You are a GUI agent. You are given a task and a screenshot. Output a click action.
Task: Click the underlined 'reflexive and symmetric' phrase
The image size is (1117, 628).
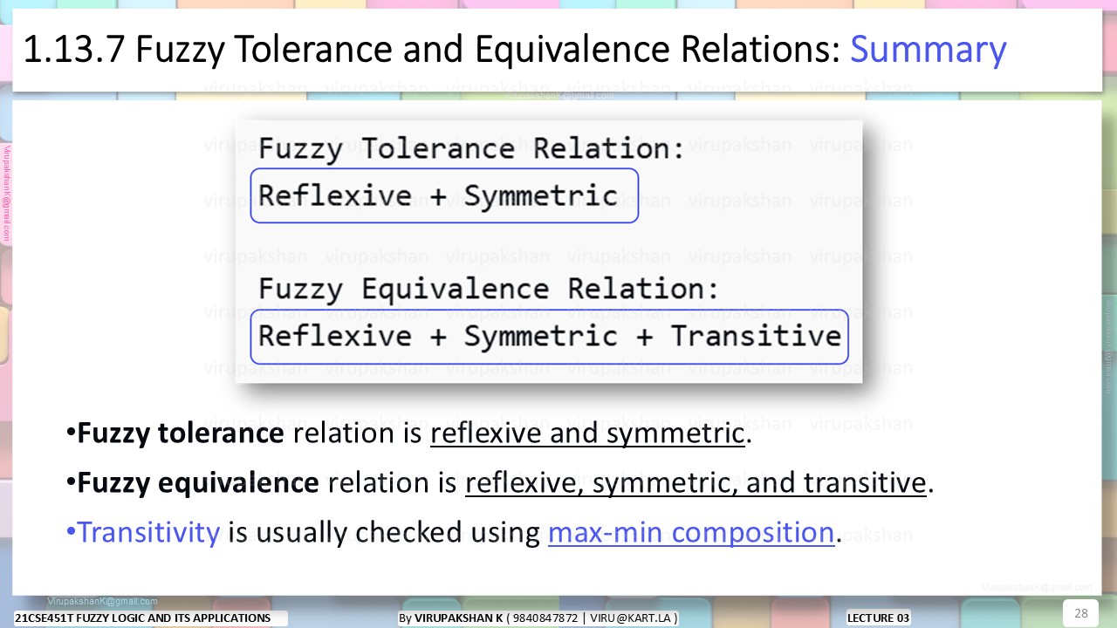click(x=587, y=433)
